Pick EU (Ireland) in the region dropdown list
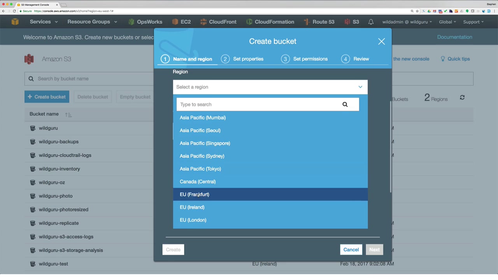This screenshot has width=498, height=280. pyautogui.click(x=270, y=207)
